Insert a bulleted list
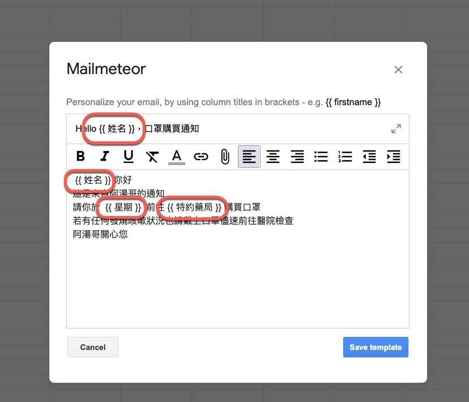 coord(321,157)
